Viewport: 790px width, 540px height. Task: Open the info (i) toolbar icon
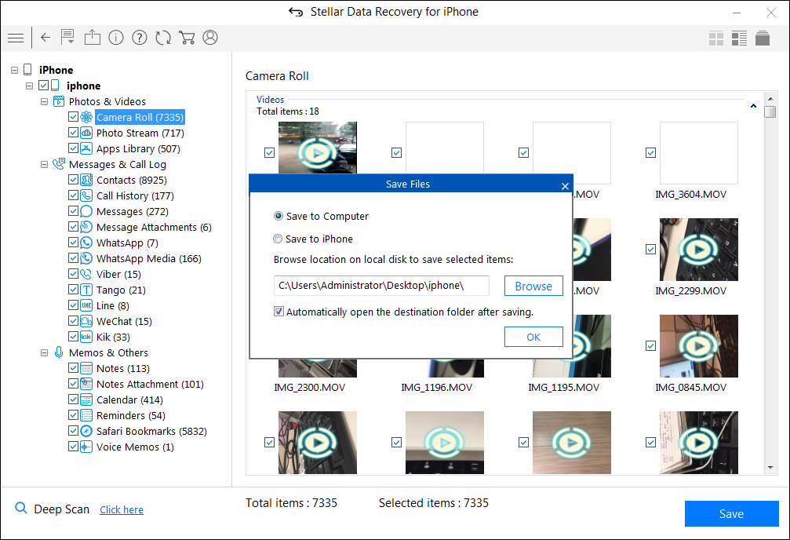116,38
